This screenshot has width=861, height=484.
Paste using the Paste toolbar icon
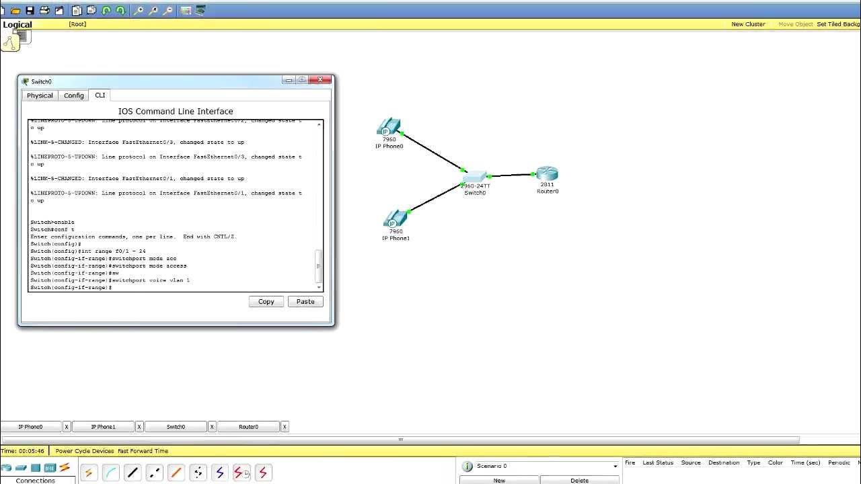[x=91, y=11]
